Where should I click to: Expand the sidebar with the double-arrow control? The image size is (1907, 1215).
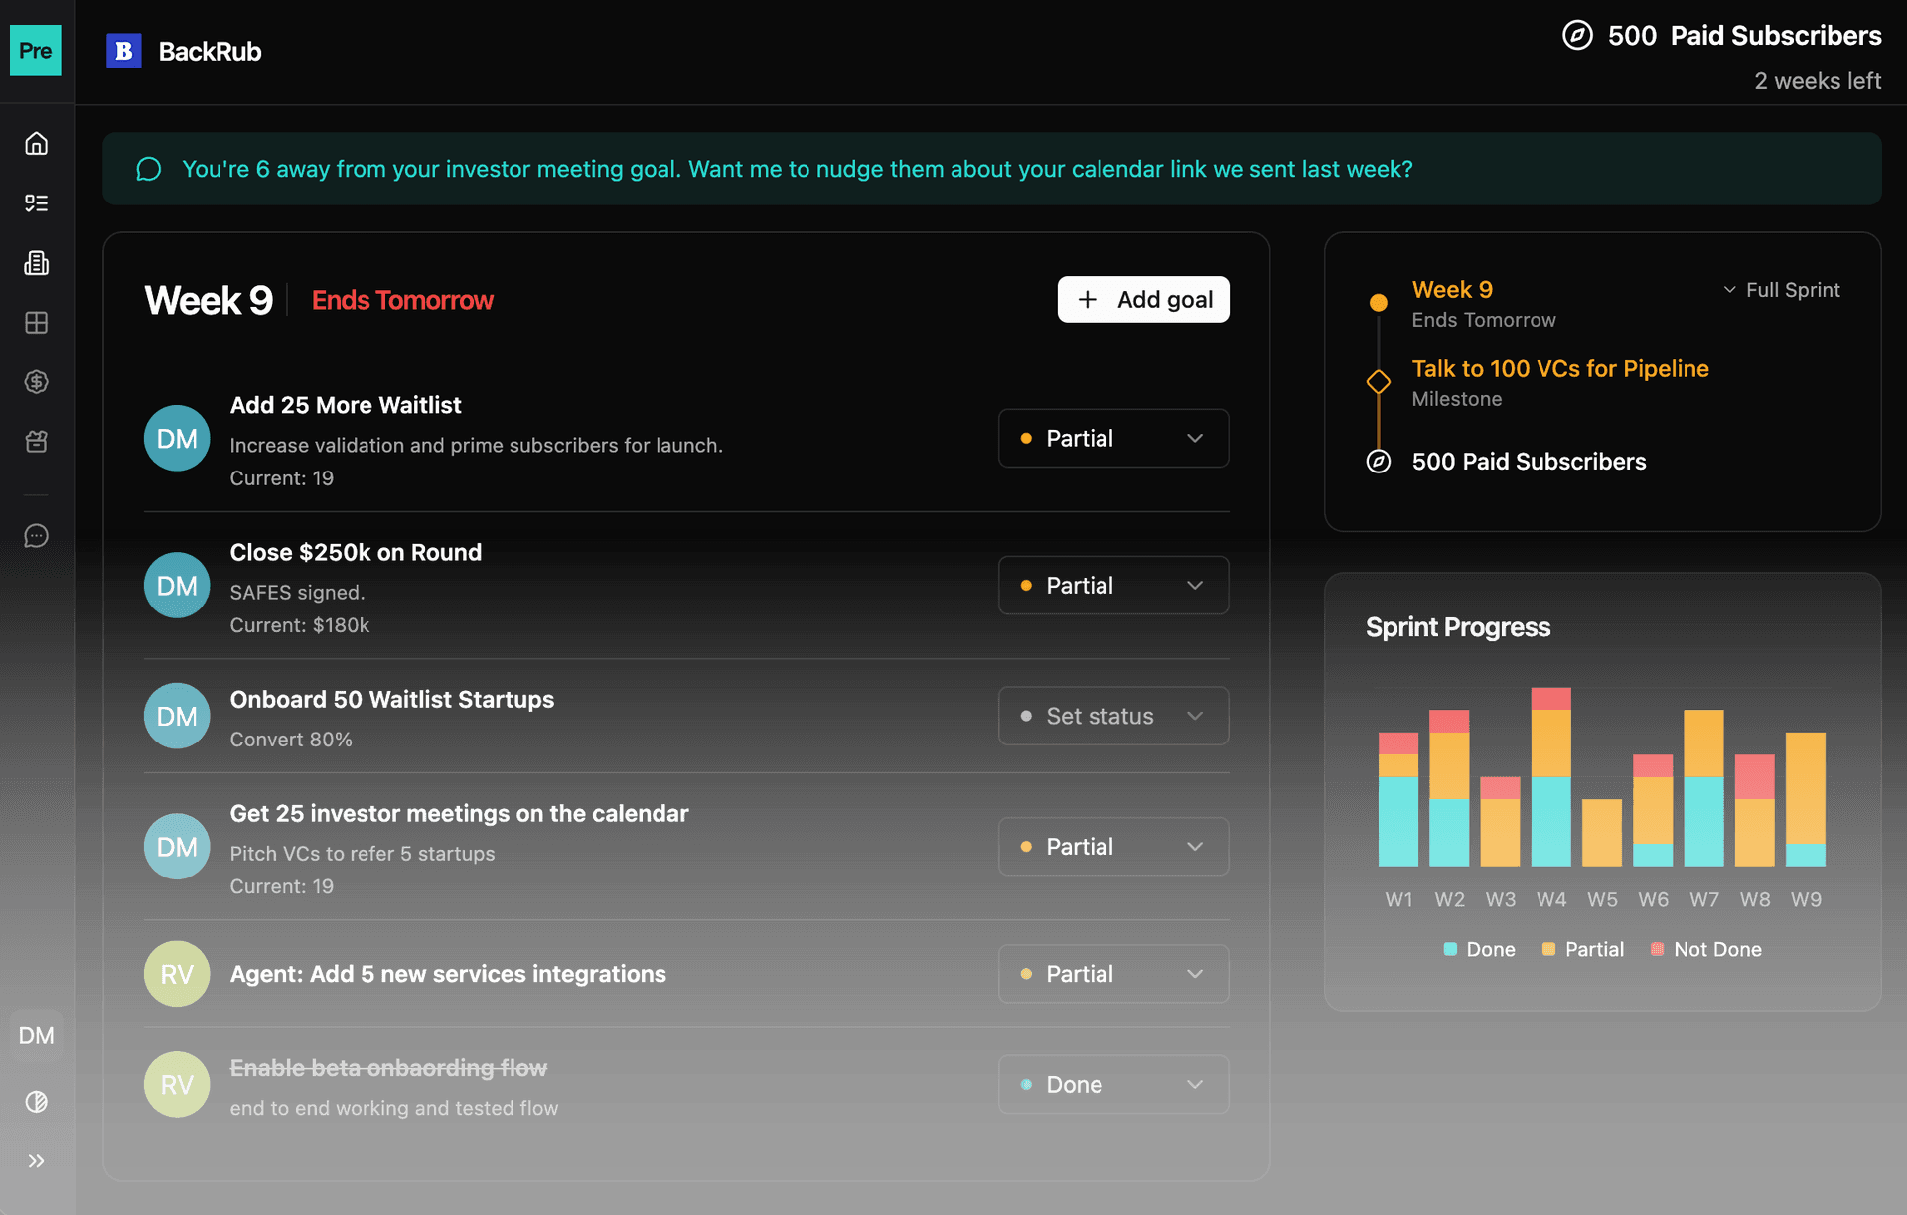[38, 1161]
